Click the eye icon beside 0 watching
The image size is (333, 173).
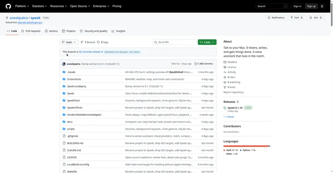click(x=225, y=82)
